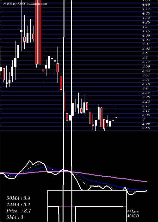
Task: Open the <<Live MACD label
Action: (x=133, y=213)
